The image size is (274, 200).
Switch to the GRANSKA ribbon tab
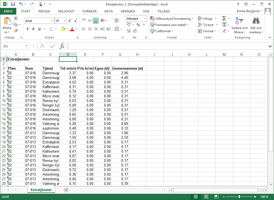(128, 11)
